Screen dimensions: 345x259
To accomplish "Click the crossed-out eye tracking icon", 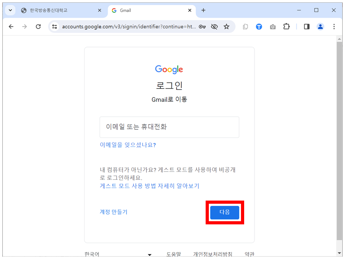I will tap(214, 27).
